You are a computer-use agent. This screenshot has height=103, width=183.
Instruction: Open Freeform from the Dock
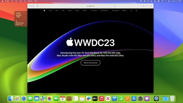89,98
